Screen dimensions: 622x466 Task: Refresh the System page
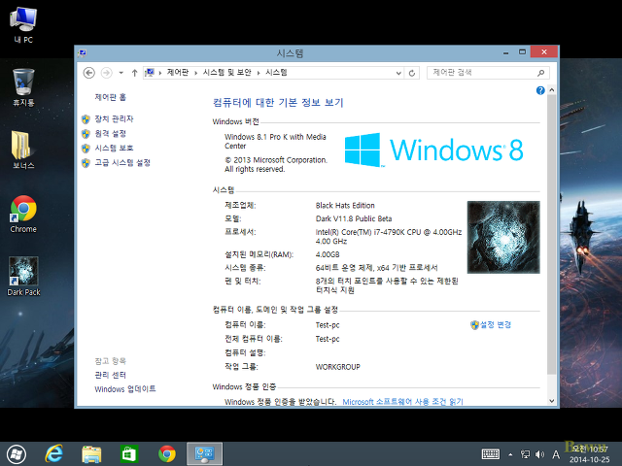(412, 73)
